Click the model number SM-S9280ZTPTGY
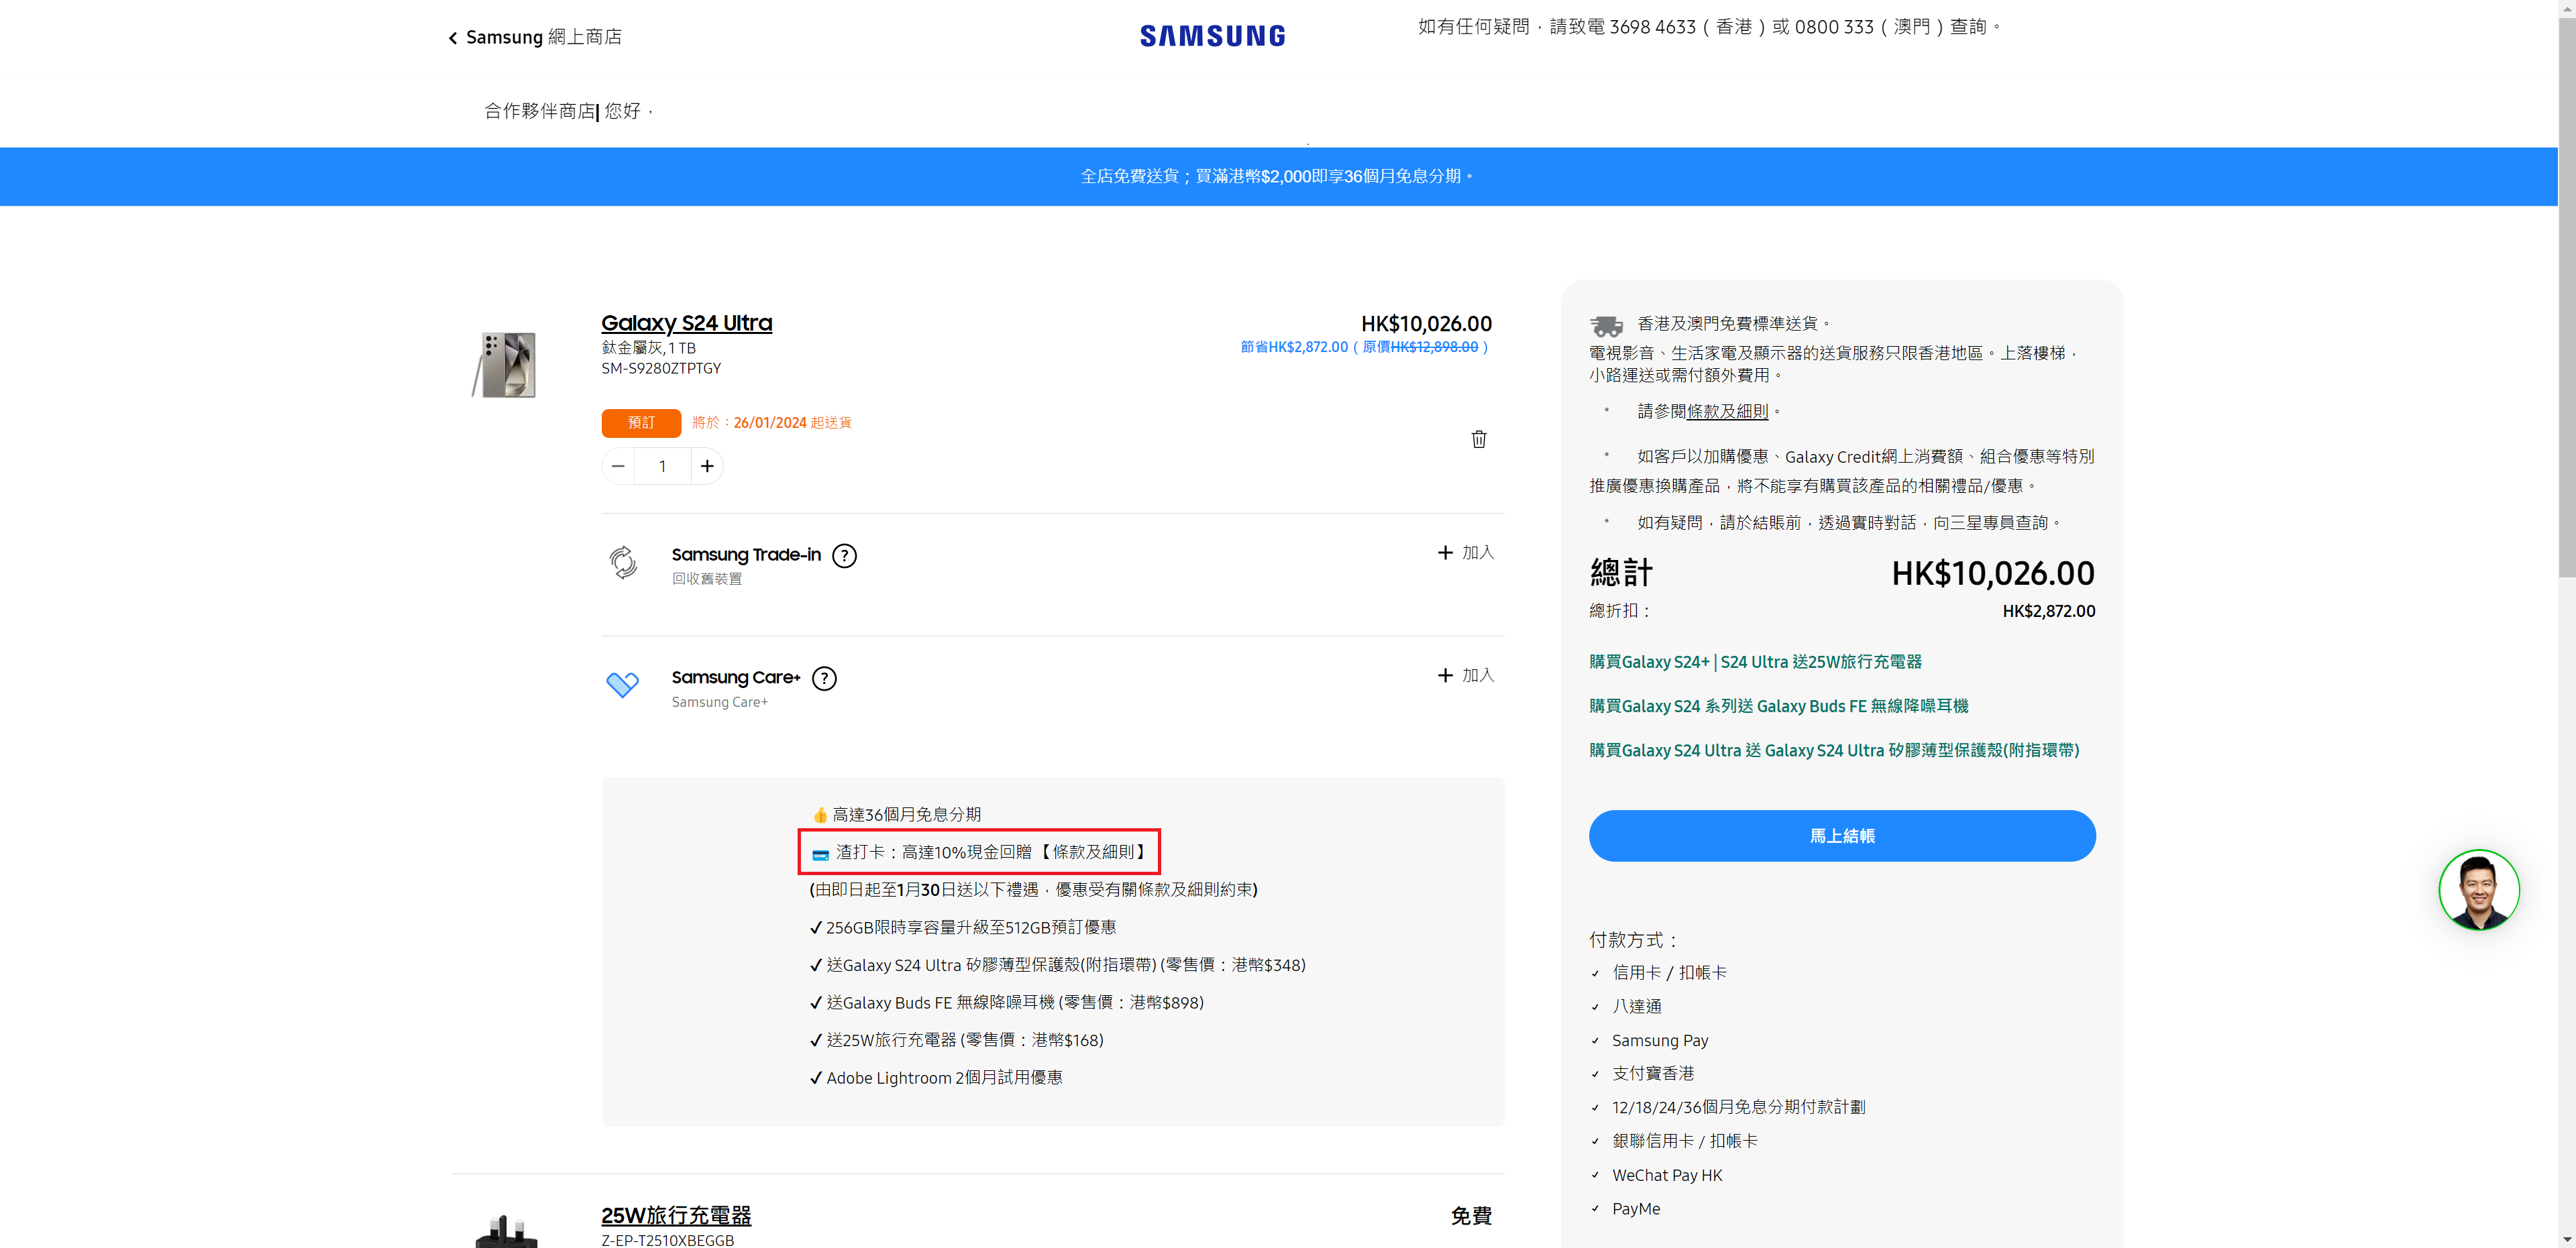The image size is (2576, 1248). point(661,368)
